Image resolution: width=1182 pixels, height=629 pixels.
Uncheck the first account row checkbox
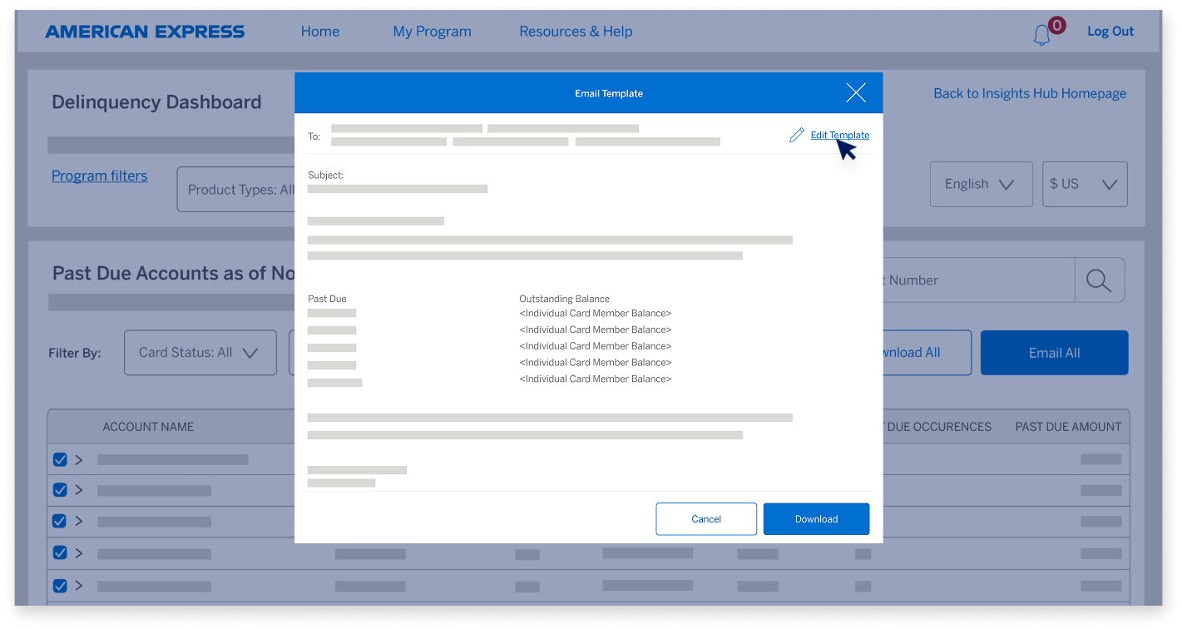[x=60, y=458]
